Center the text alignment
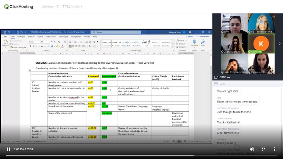The width and height of the screenshot is (283, 159). (x=73, y=46)
